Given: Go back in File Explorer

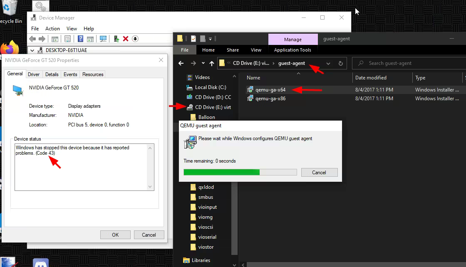Looking at the screenshot, I should coord(181,63).
